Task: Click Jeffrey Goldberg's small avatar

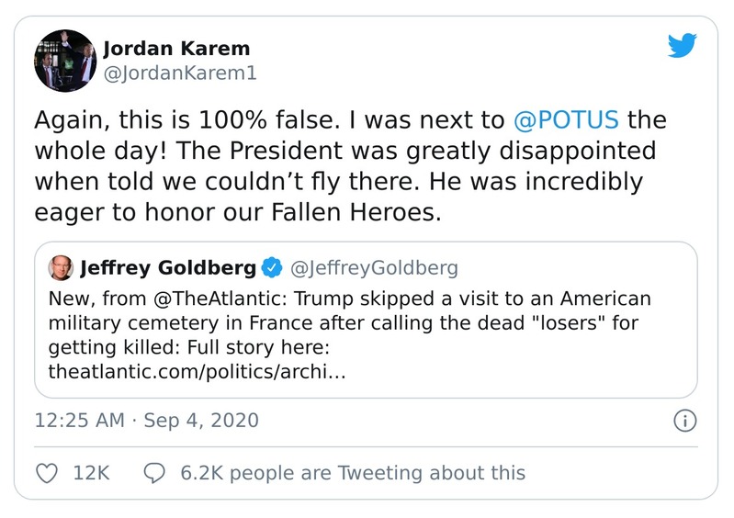Action: (61, 268)
